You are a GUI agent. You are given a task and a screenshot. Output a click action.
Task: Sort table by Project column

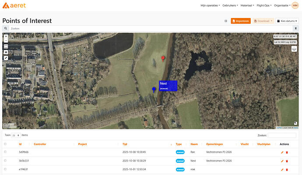pyautogui.click(x=82, y=144)
